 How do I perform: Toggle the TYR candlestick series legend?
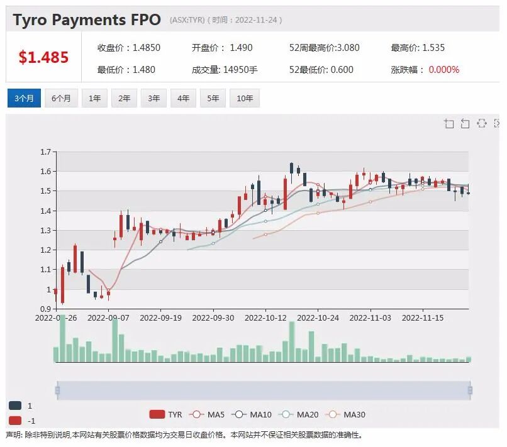166,414
